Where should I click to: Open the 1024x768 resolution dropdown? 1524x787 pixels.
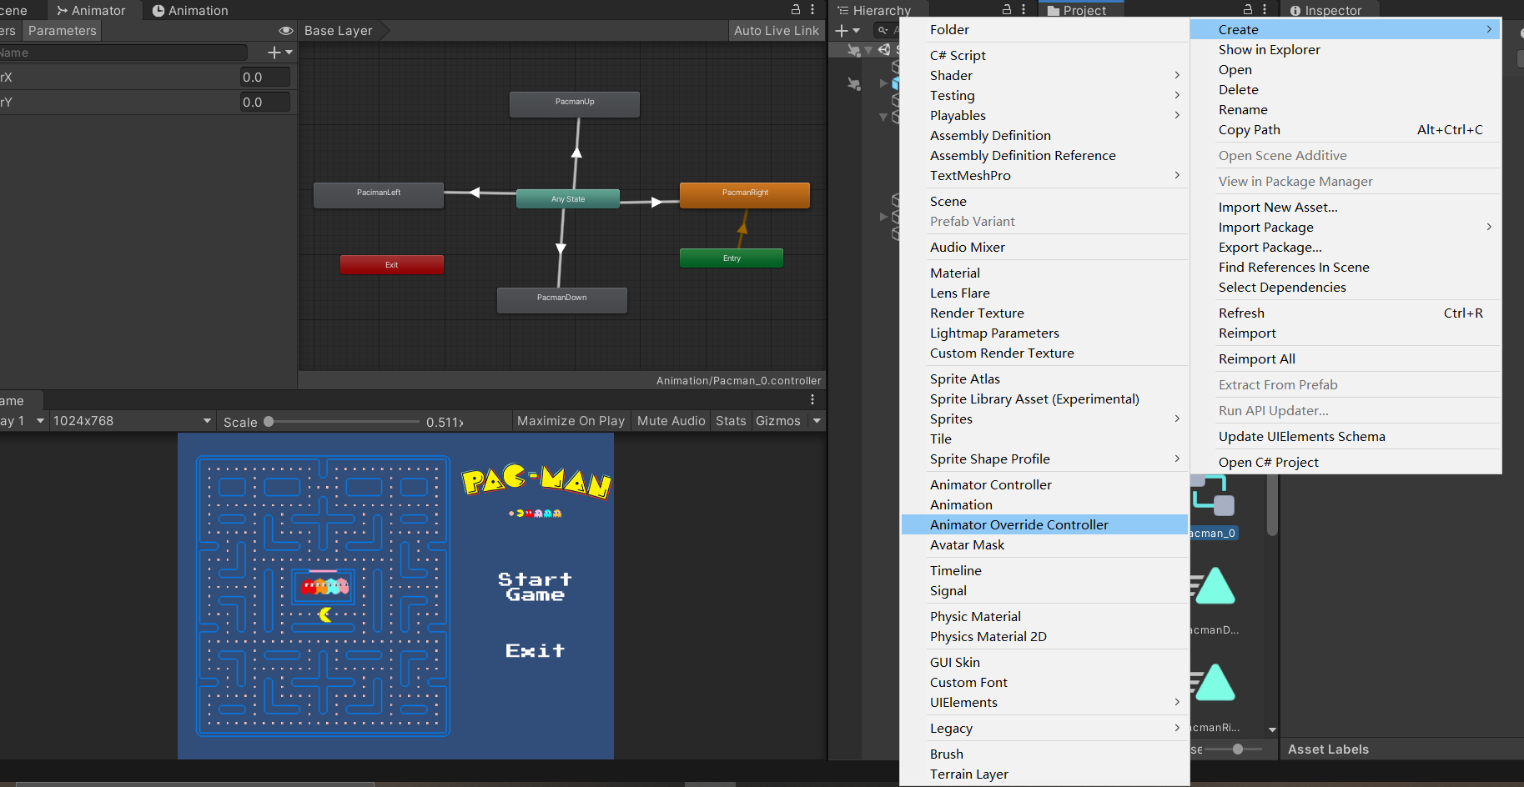click(x=133, y=421)
